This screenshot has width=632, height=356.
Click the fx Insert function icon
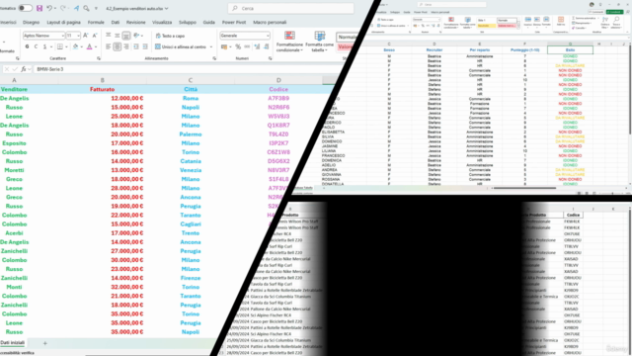pos(24,69)
